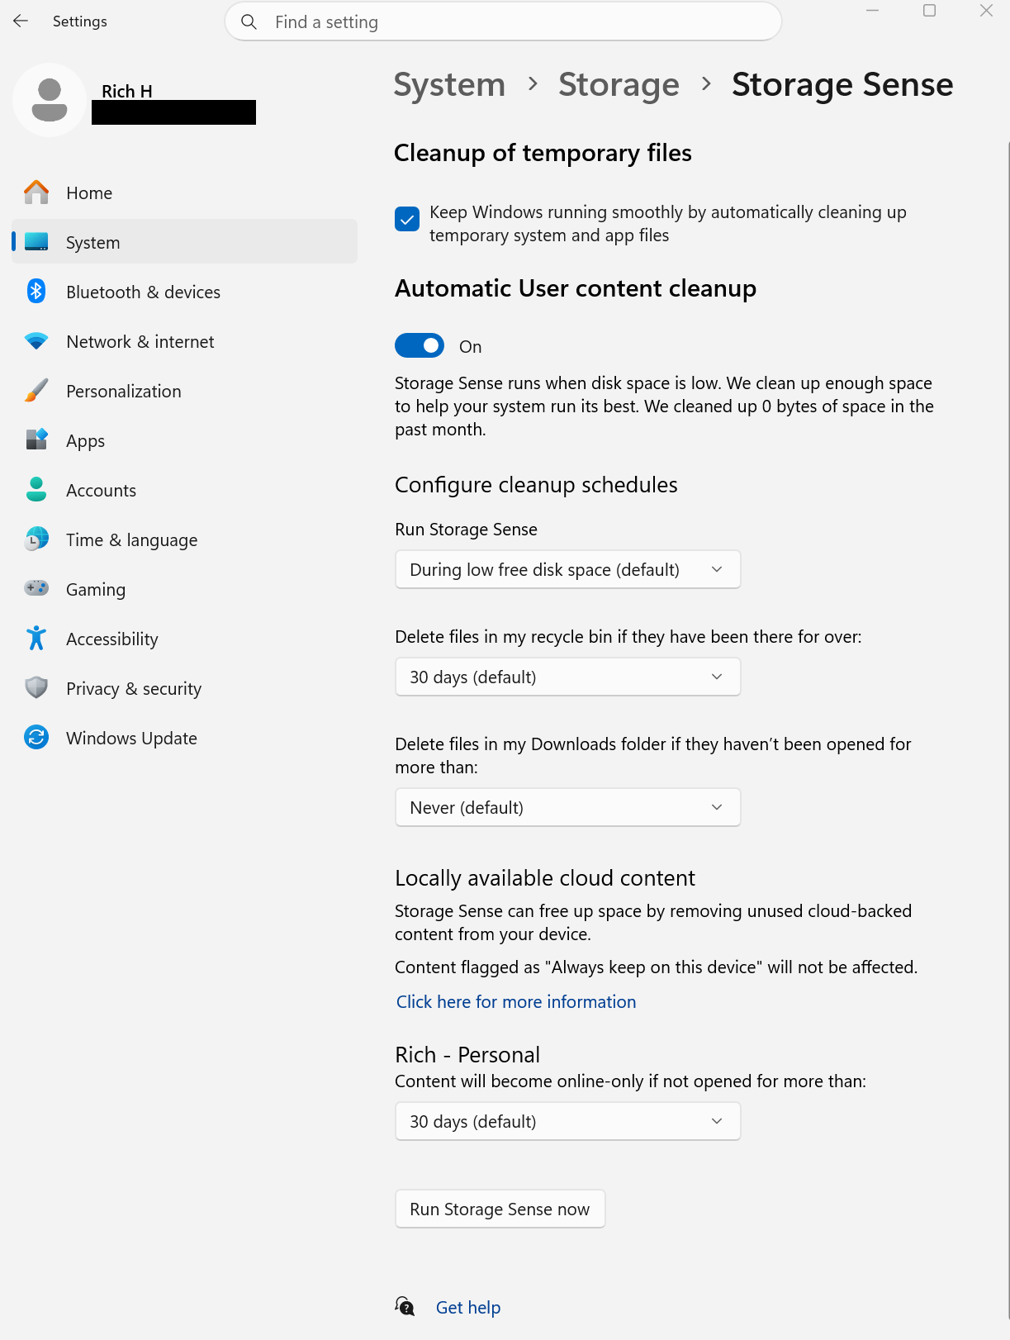Click the Apps icon in sidebar
The height and width of the screenshot is (1340, 1010).
[36, 440]
